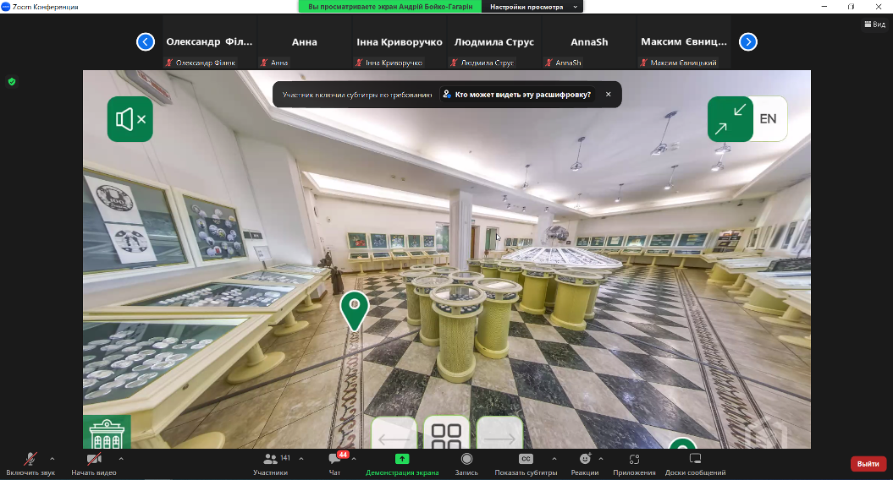This screenshot has width=893, height=480.
Task: Open the Участники participants panel
Action: pos(271,464)
